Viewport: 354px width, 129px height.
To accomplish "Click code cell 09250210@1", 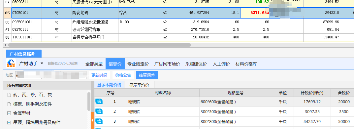I will click(x=27, y=22).
